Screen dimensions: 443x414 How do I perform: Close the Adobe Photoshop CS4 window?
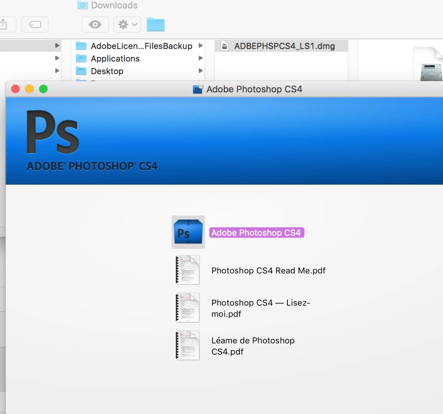coord(15,89)
